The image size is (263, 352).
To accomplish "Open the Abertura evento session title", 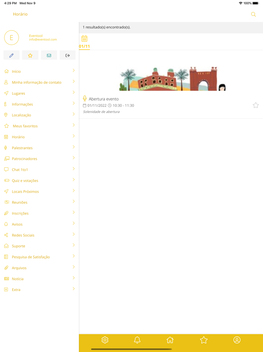I will (104, 99).
